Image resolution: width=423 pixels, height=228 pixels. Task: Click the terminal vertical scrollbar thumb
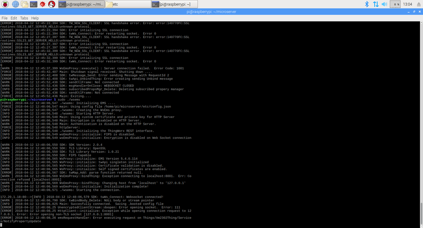point(421,213)
